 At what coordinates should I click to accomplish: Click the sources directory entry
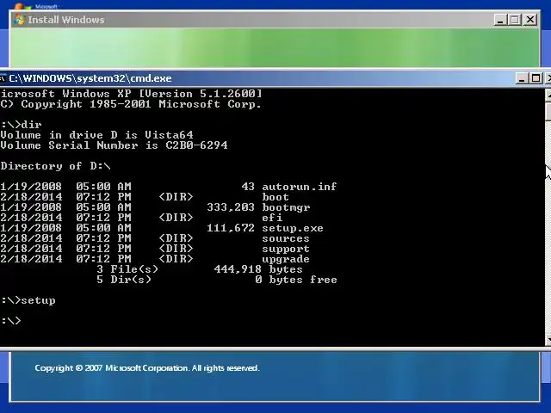[286, 238]
